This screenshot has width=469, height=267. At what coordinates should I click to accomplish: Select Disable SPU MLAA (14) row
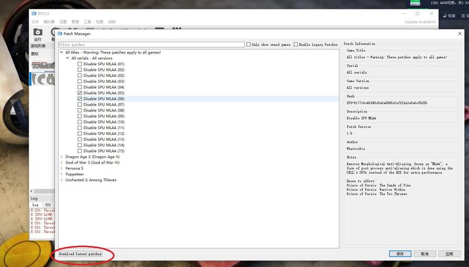[x=104, y=145]
